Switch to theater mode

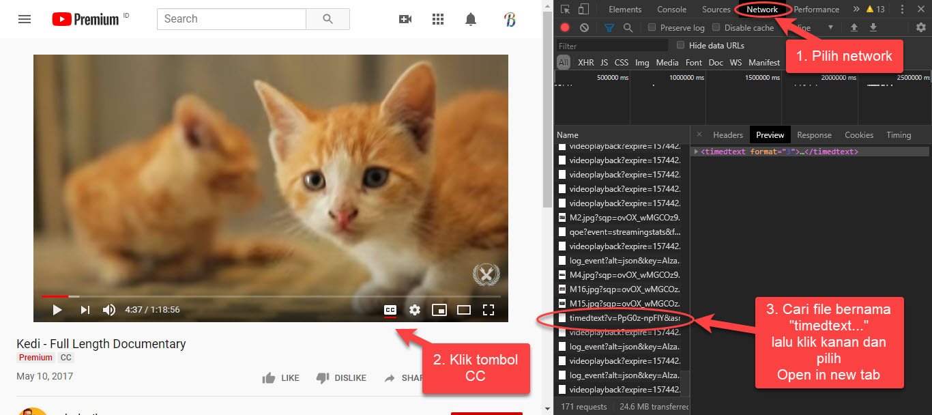(x=464, y=310)
